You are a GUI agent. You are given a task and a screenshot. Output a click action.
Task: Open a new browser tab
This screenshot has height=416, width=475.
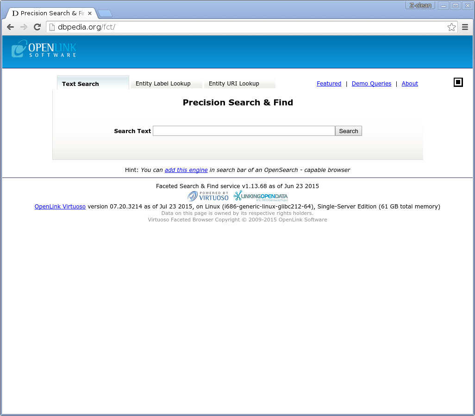click(105, 13)
